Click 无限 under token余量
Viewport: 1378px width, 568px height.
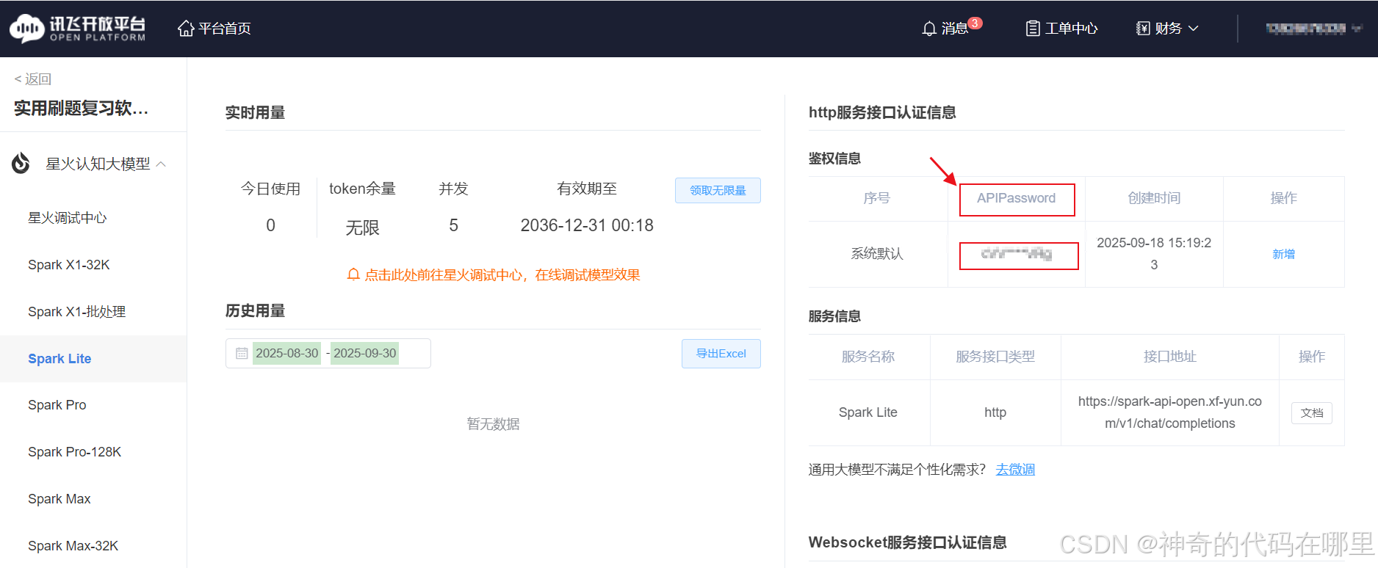[x=363, y=228]
